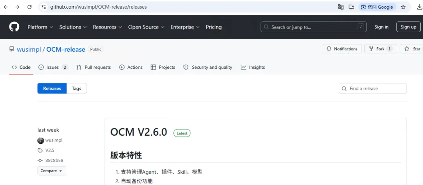This screenshot has width=423, height=185.
Task: Switch to the Insights tab
Action: pyautogui.click(x=253, y=67)
